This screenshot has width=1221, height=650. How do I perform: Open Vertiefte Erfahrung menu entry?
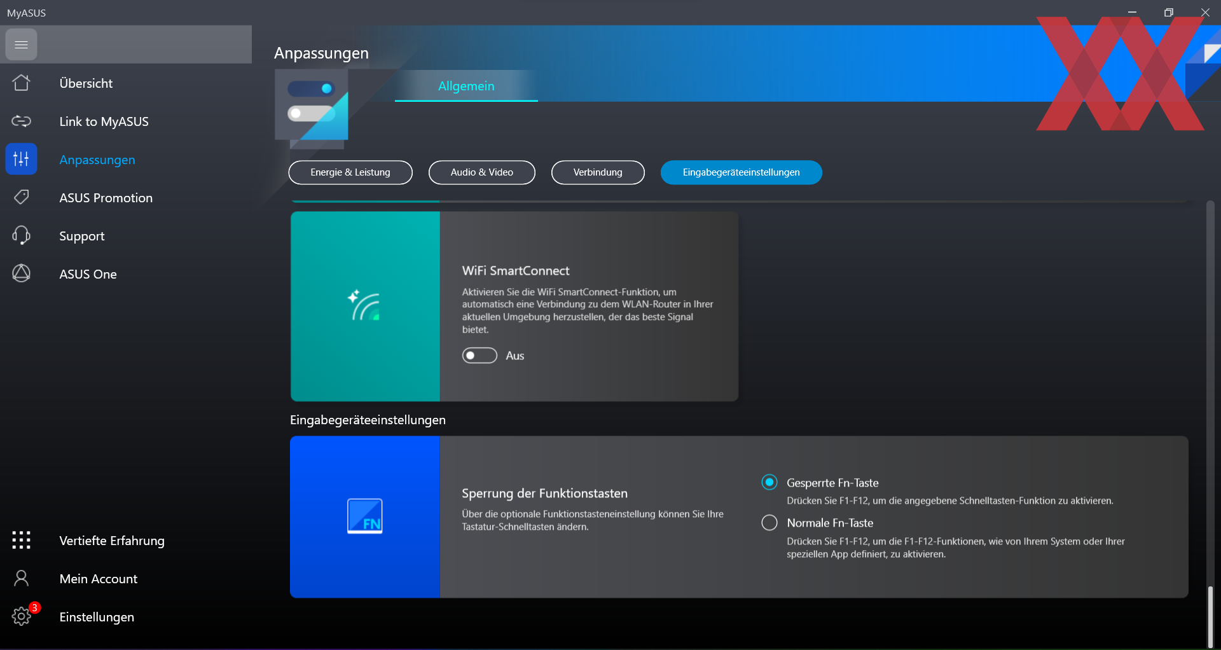point(112,541)
